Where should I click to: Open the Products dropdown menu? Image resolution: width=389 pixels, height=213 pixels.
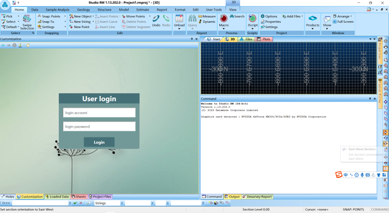313,28
